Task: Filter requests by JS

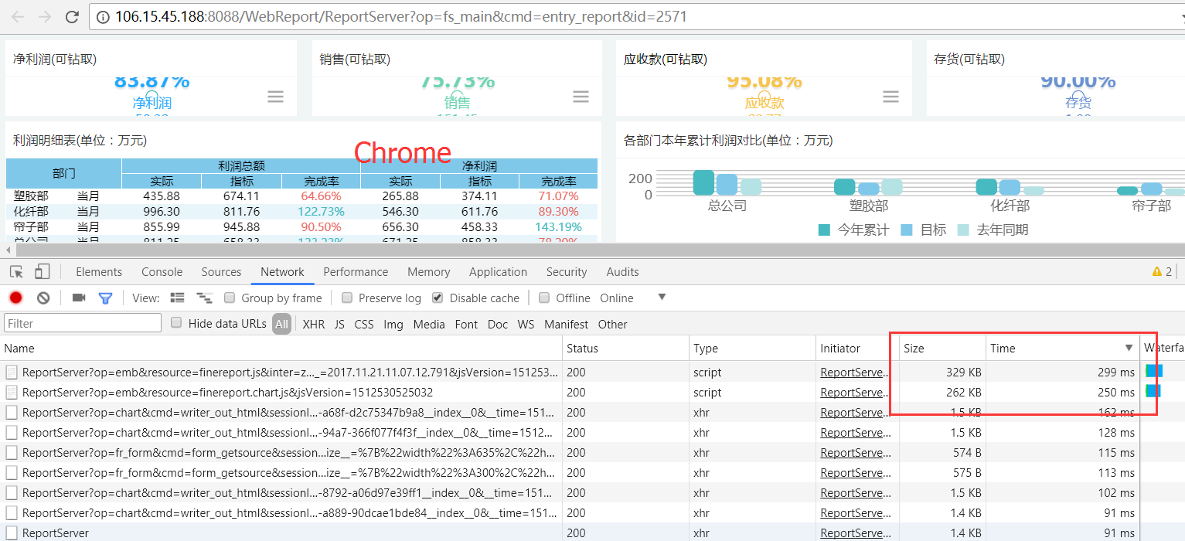Action: coord(339,324)
